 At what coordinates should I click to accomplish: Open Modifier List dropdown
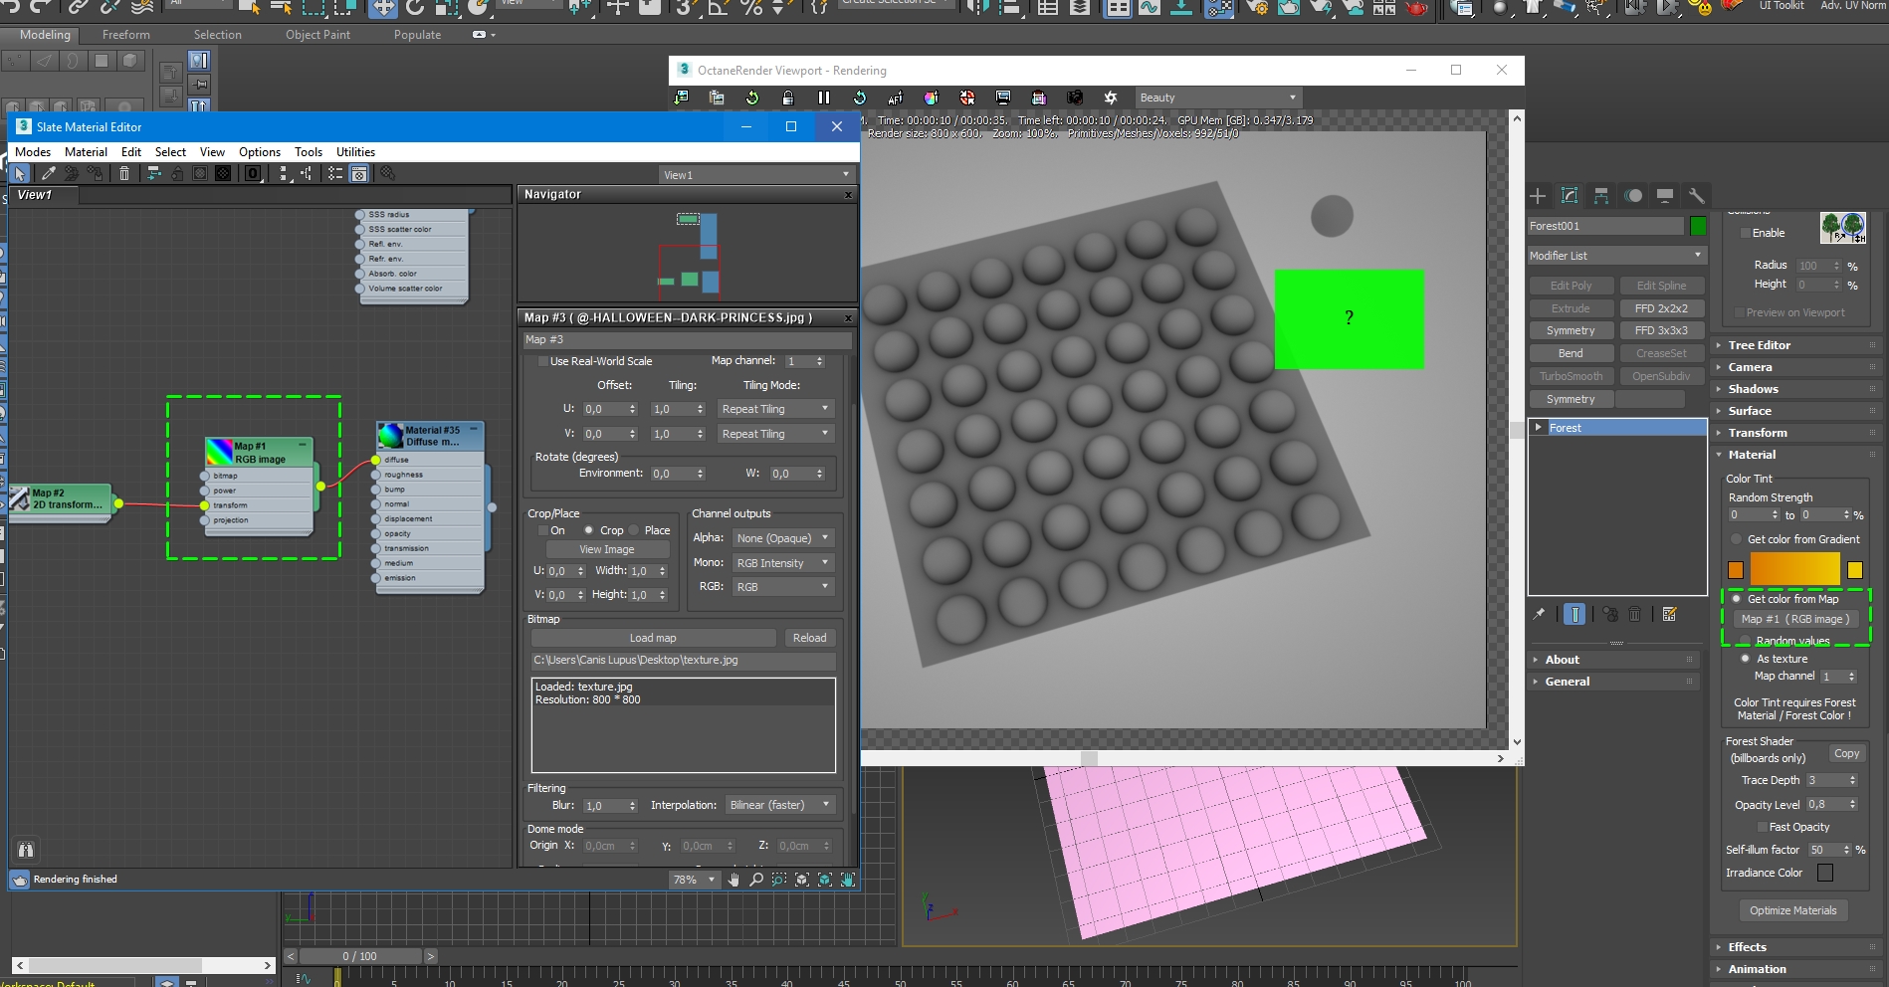coord(1616,256)
